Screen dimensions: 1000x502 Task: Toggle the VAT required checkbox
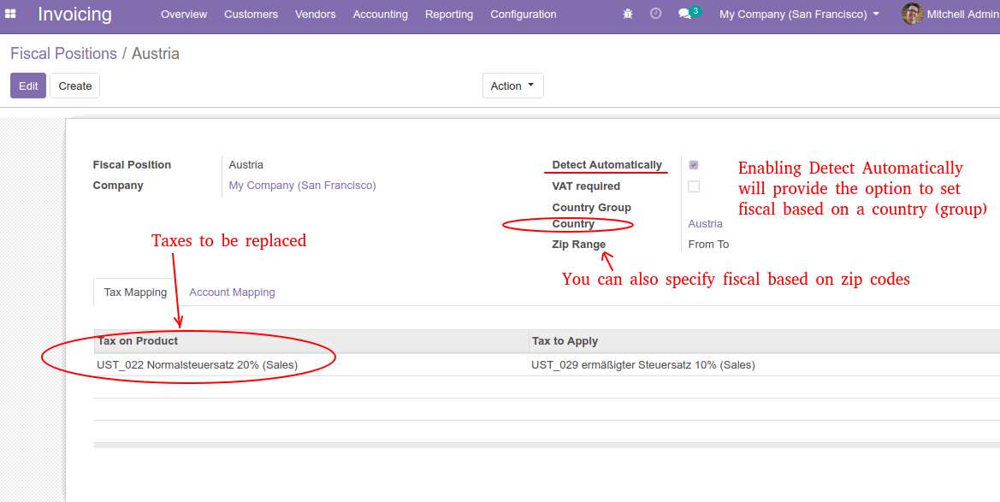[694, 186]
